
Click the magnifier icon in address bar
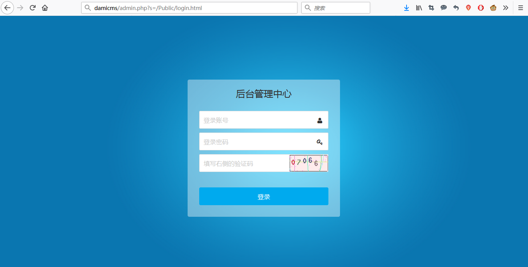(x=88, y=8)
